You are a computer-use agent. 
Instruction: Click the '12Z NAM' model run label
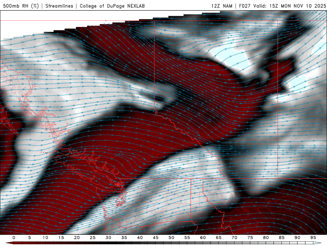pos(222,6)
